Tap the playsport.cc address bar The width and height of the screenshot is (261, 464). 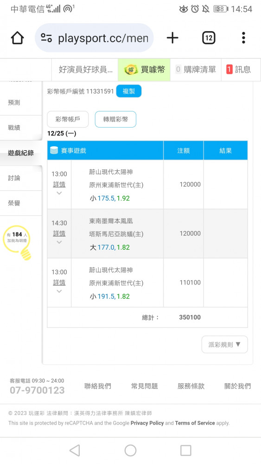(94, 38)
